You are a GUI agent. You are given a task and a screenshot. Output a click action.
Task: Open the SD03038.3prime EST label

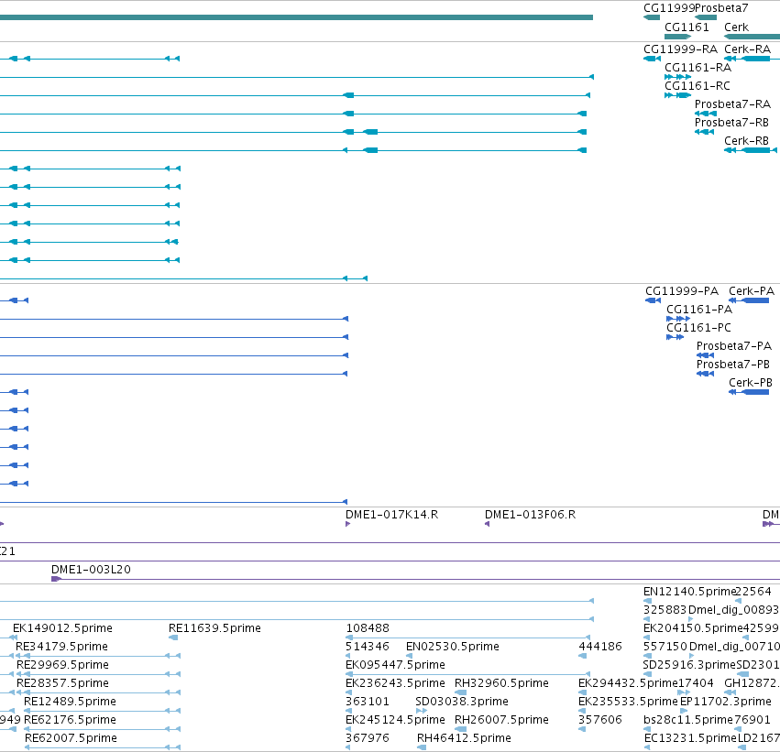pos(462,702)
